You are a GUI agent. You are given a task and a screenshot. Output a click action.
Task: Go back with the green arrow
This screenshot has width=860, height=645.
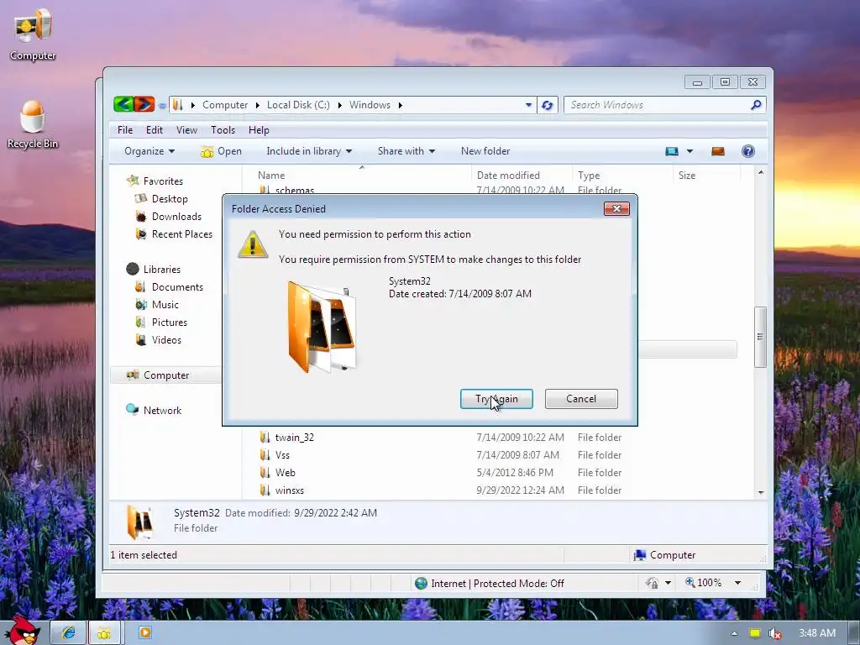(x=124, y=103)
